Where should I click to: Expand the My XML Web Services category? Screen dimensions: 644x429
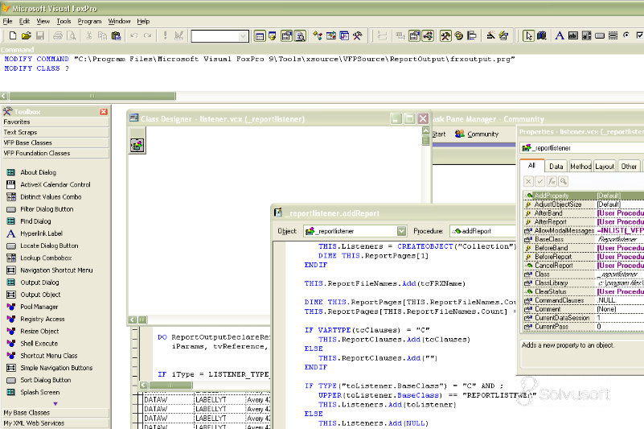coord(55,423)
